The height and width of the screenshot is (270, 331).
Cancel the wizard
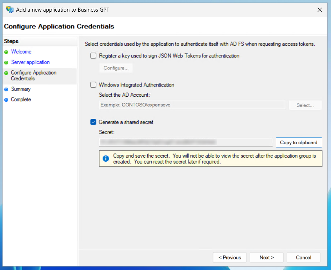pos(303,258)
